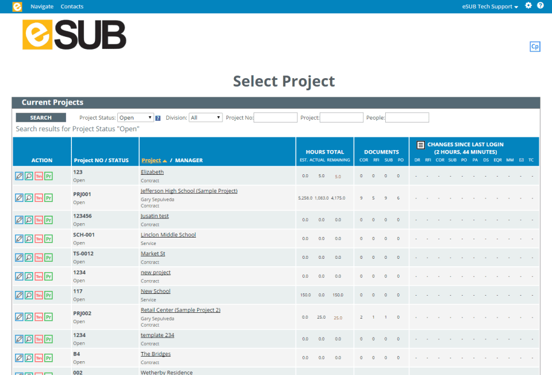Open Linclon Middle School project link
The image size is (552, 375).
pos(168,235)
